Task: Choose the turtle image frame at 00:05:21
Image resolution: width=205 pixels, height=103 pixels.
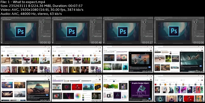Action: (x=26, y=88)
